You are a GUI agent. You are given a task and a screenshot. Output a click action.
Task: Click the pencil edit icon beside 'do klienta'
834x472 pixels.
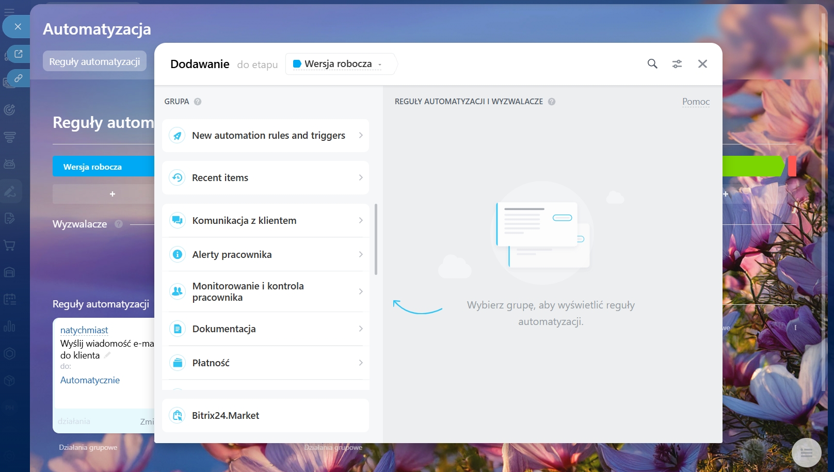tap(107, 355)
